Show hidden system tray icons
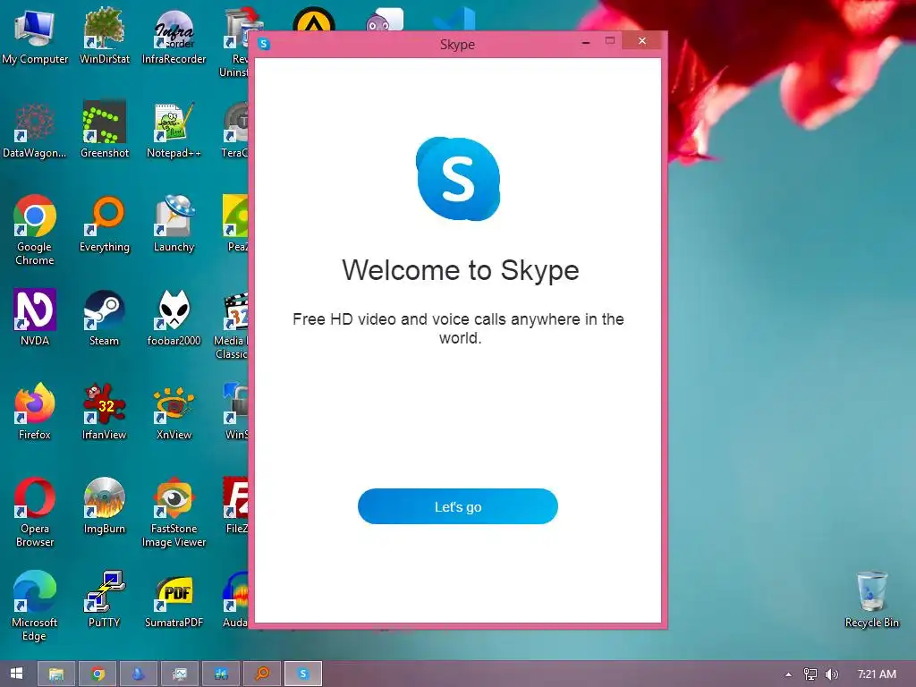This screenshot has height=687, width=916. pos(788,674)
